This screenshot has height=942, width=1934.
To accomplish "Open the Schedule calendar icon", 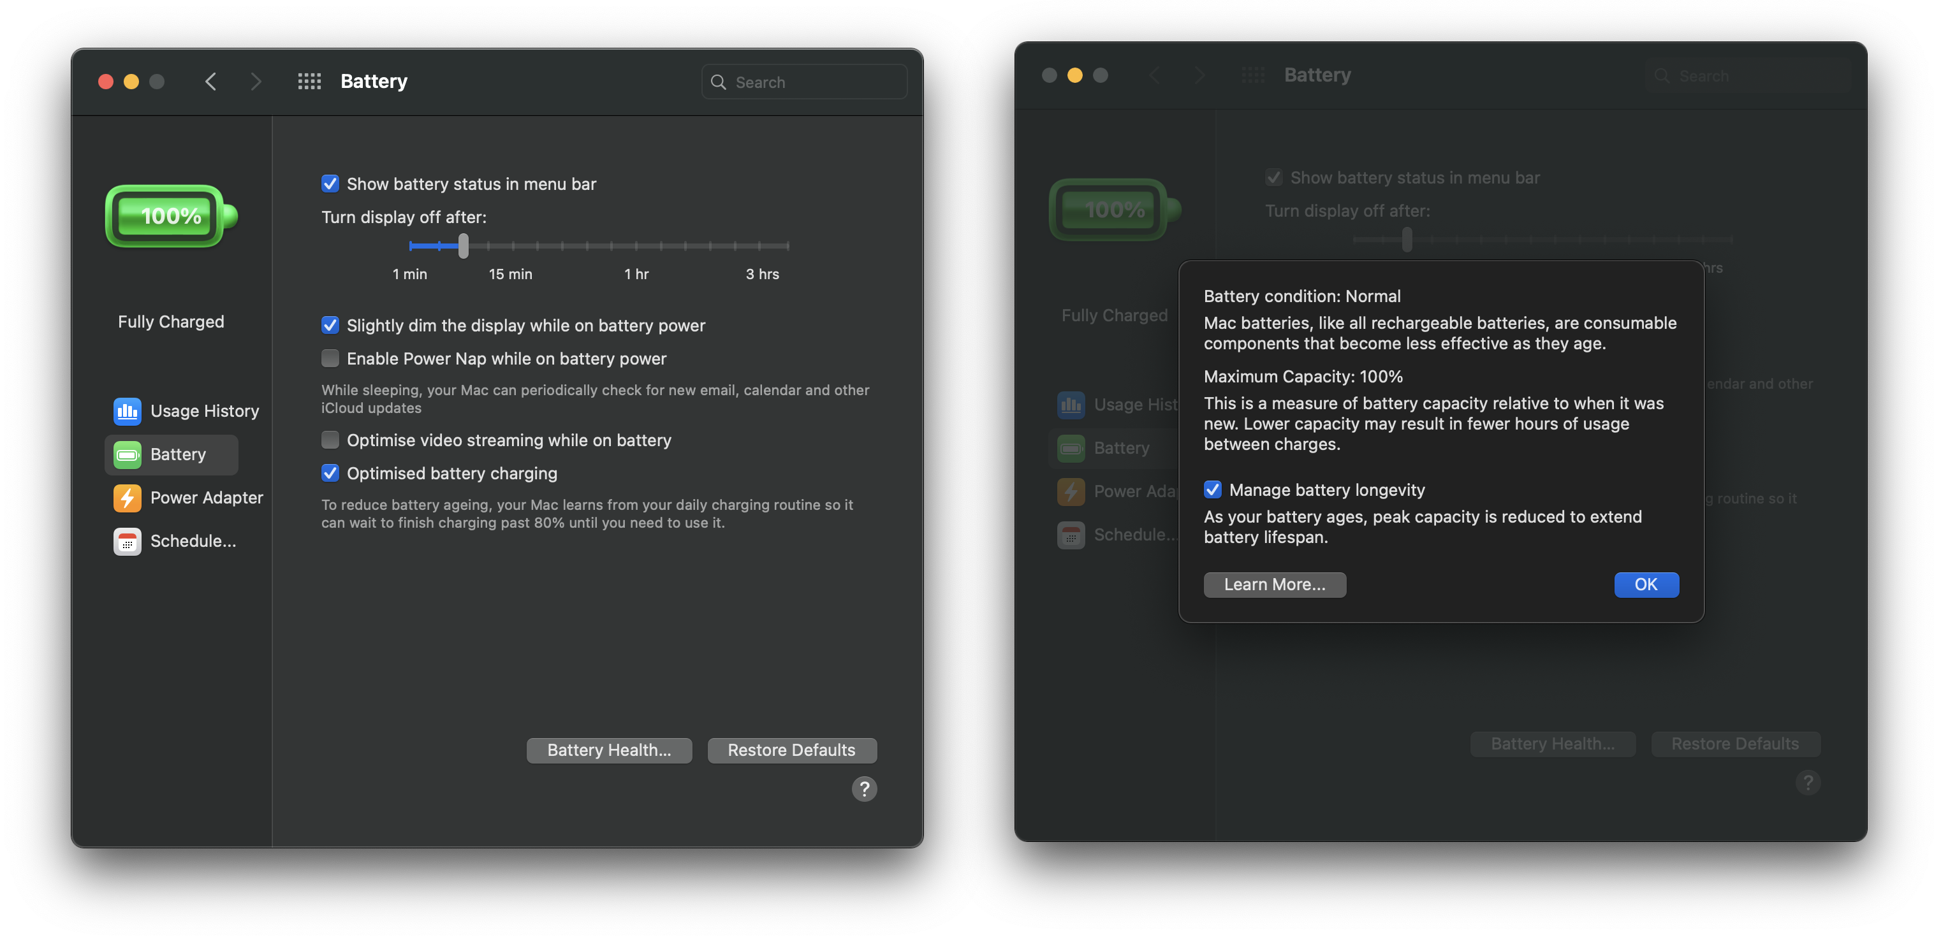I will click(127, 541).
